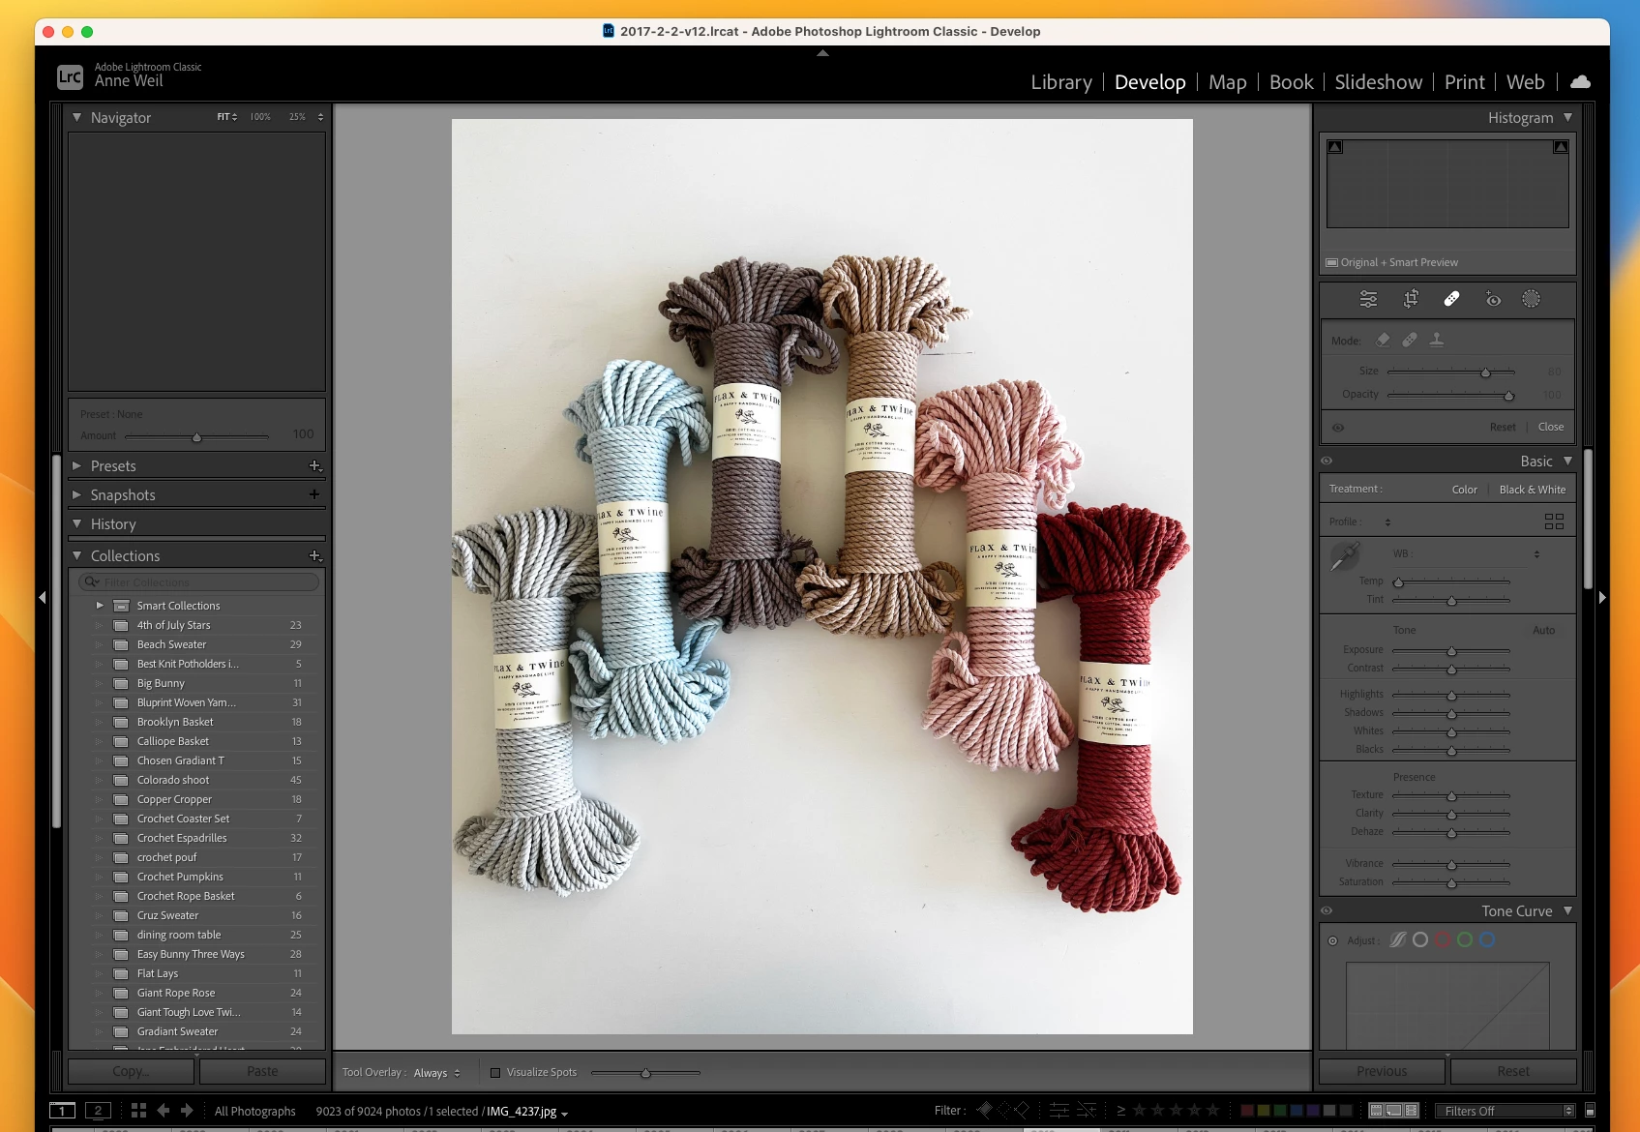1640x1132 pixels.
Task: Open the Slideshow module
Action: click(x=1378, y=82)
